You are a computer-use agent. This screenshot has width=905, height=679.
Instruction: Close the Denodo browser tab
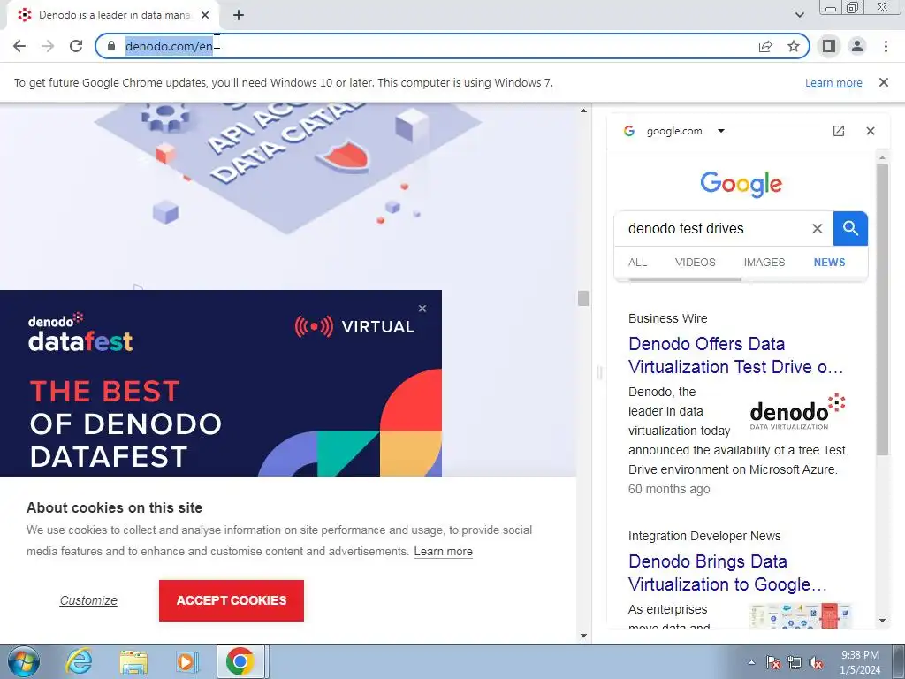pos(205,15)
